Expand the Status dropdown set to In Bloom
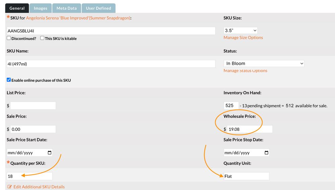The width and height of the screenshot is (335, 190). tap(264, 63)
